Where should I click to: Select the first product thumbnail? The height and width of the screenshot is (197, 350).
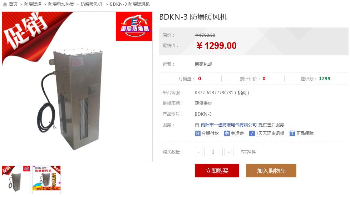pyautogui.click(x=16, y=180)
